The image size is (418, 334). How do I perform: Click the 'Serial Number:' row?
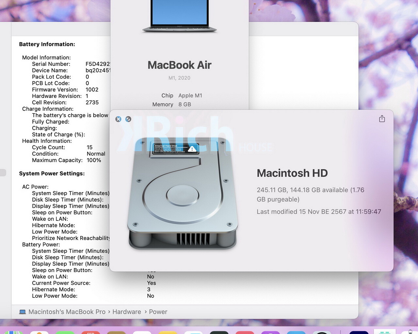51,64
